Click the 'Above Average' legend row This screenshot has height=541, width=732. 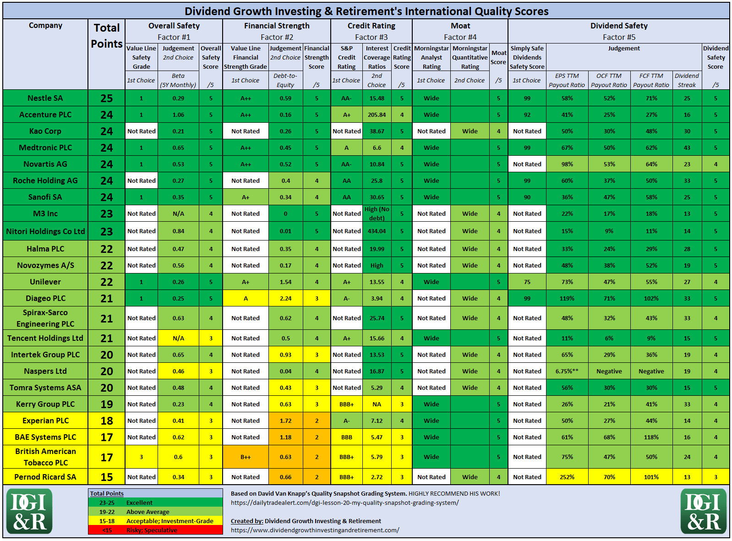click(155, 512)
